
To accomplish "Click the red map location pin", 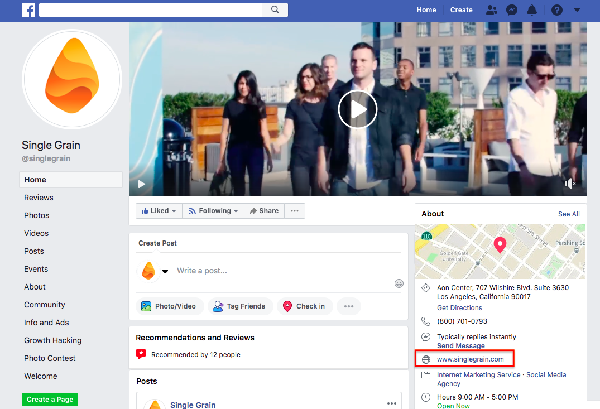I will click(500, 245).
